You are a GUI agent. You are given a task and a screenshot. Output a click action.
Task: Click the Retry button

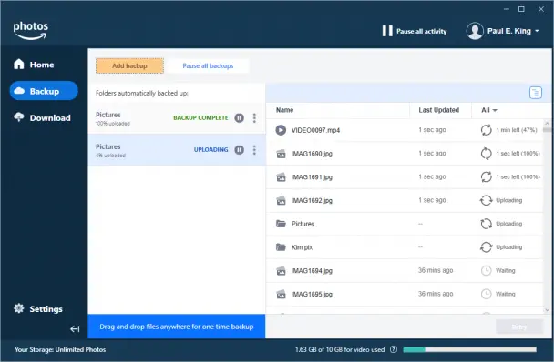pos(519,327)
